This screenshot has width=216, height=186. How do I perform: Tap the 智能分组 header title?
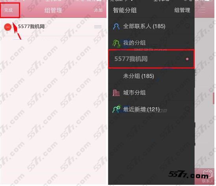[125, 10]
